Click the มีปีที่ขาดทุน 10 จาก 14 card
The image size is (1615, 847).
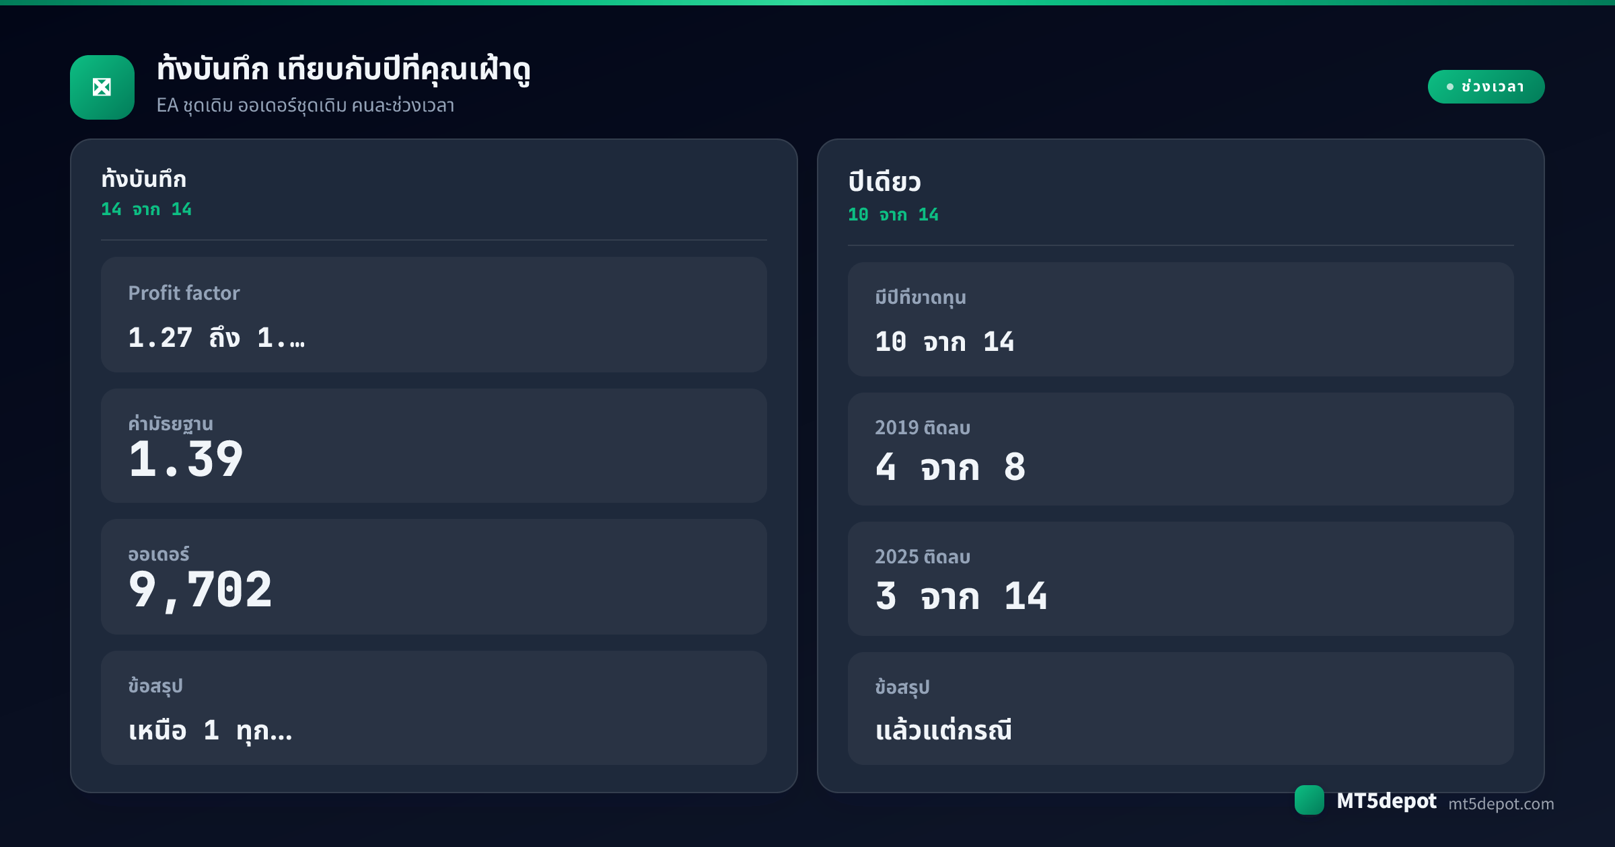click(x=1181, y=319)
